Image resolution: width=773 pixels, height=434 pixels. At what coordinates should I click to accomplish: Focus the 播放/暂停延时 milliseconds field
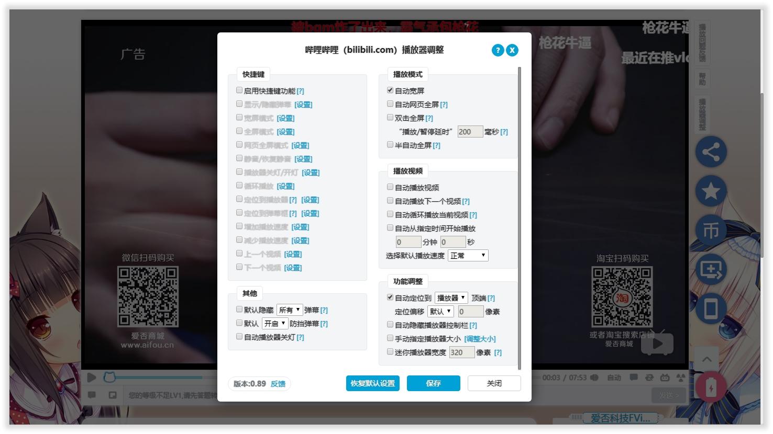pyautogui.click(x=470, y=132)
